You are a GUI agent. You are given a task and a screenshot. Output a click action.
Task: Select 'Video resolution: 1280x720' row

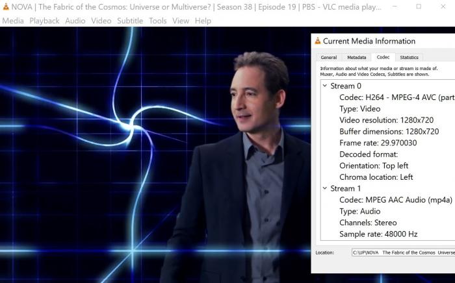387,120
